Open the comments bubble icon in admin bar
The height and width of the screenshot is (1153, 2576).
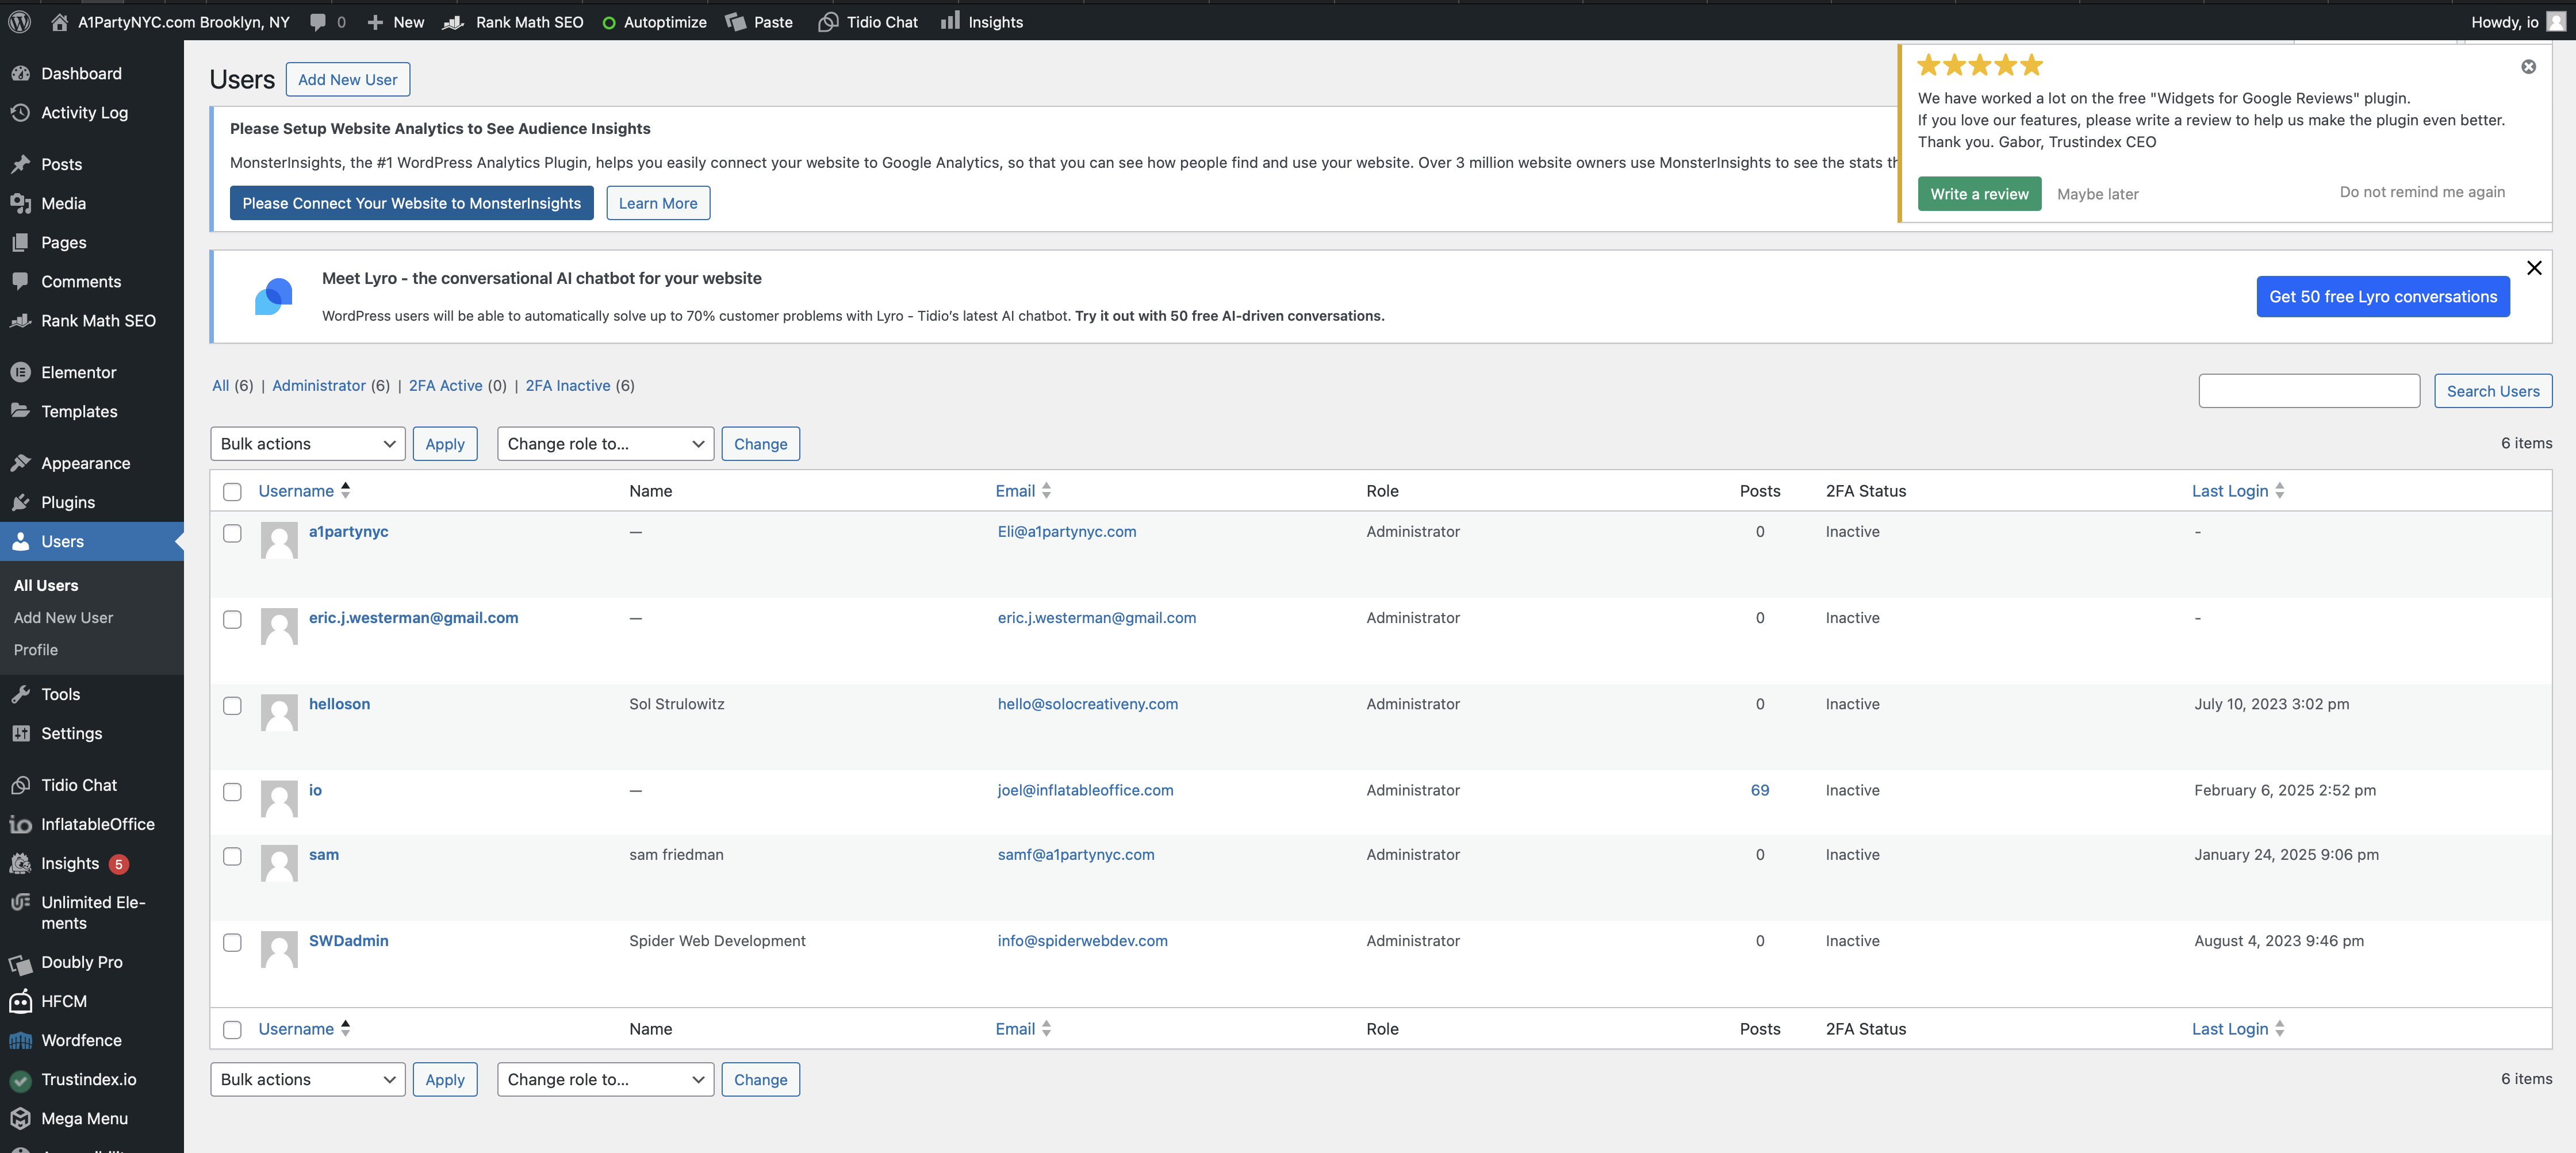click(x=318, y=22)
